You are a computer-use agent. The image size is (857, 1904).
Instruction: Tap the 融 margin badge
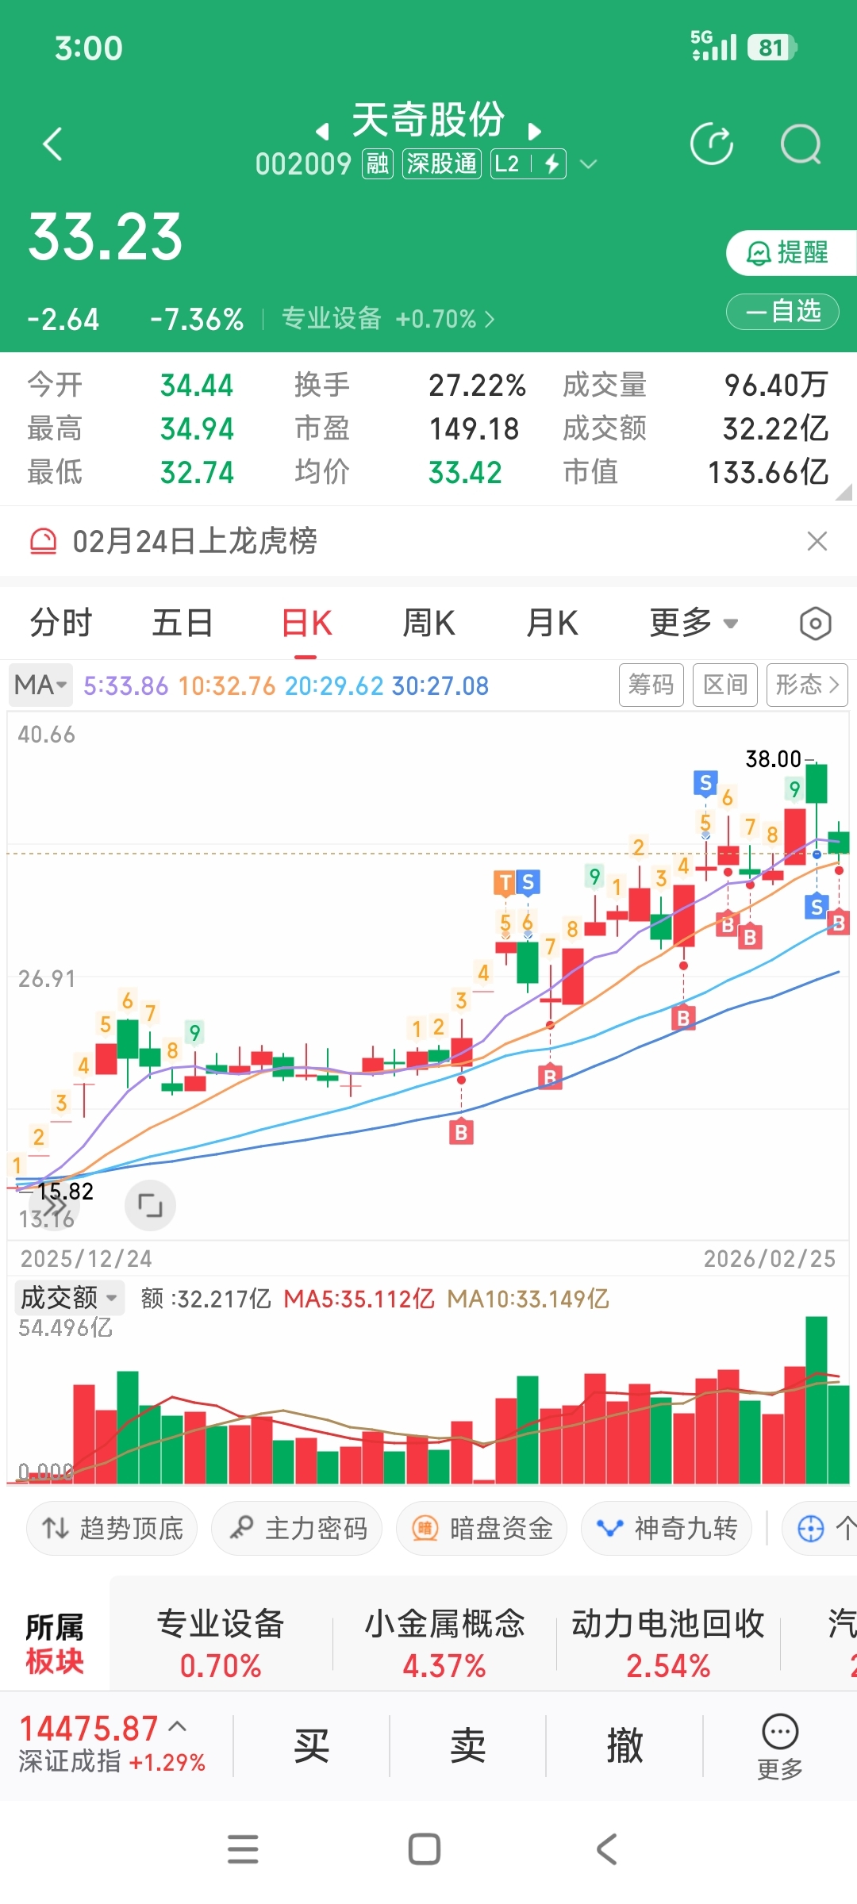[378, 163]
